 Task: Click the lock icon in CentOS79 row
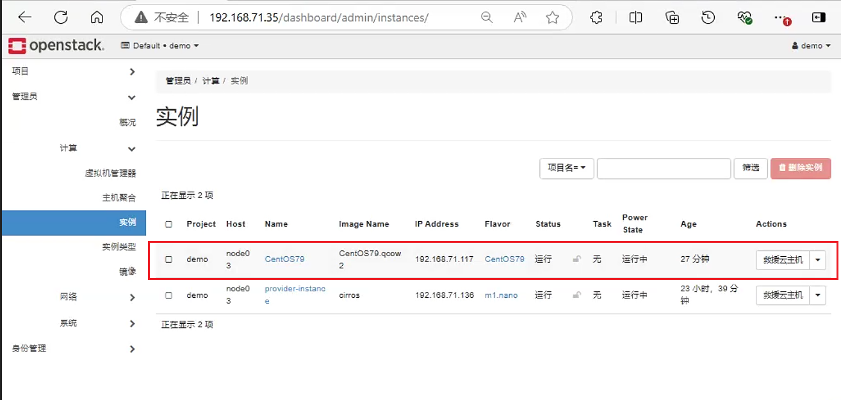tap(577, 259)
